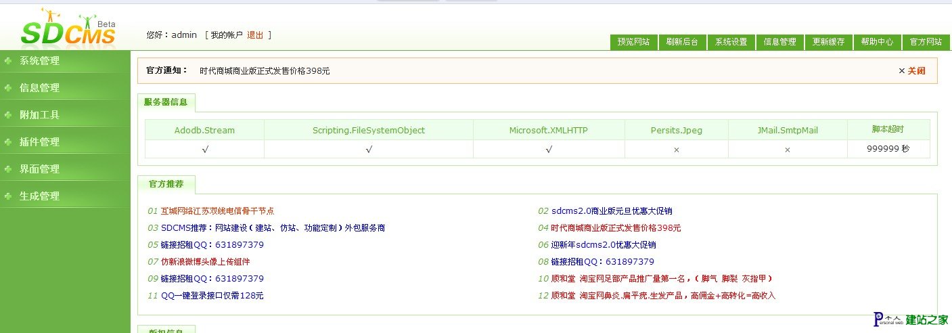The width and height of the screenshot is (952, 333).
Task: Expand the plus icon beside 界面管理
Action: [8, 169]
